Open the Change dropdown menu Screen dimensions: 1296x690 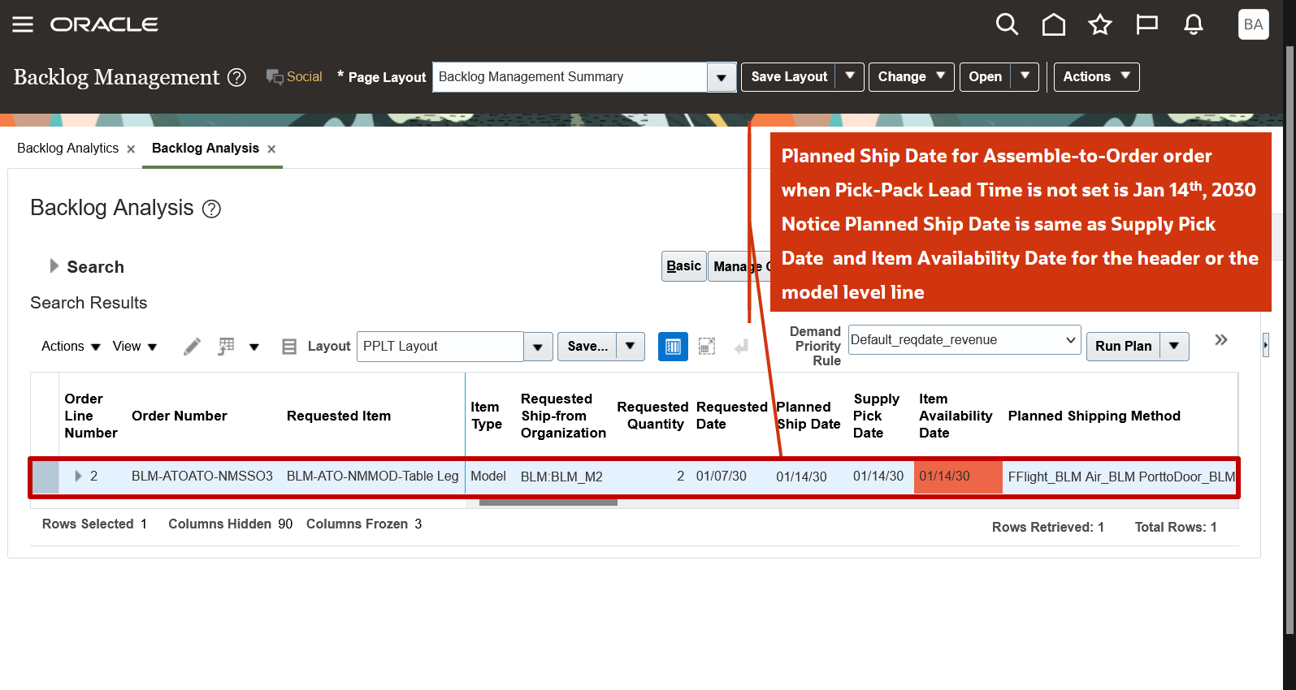(911, 77)
